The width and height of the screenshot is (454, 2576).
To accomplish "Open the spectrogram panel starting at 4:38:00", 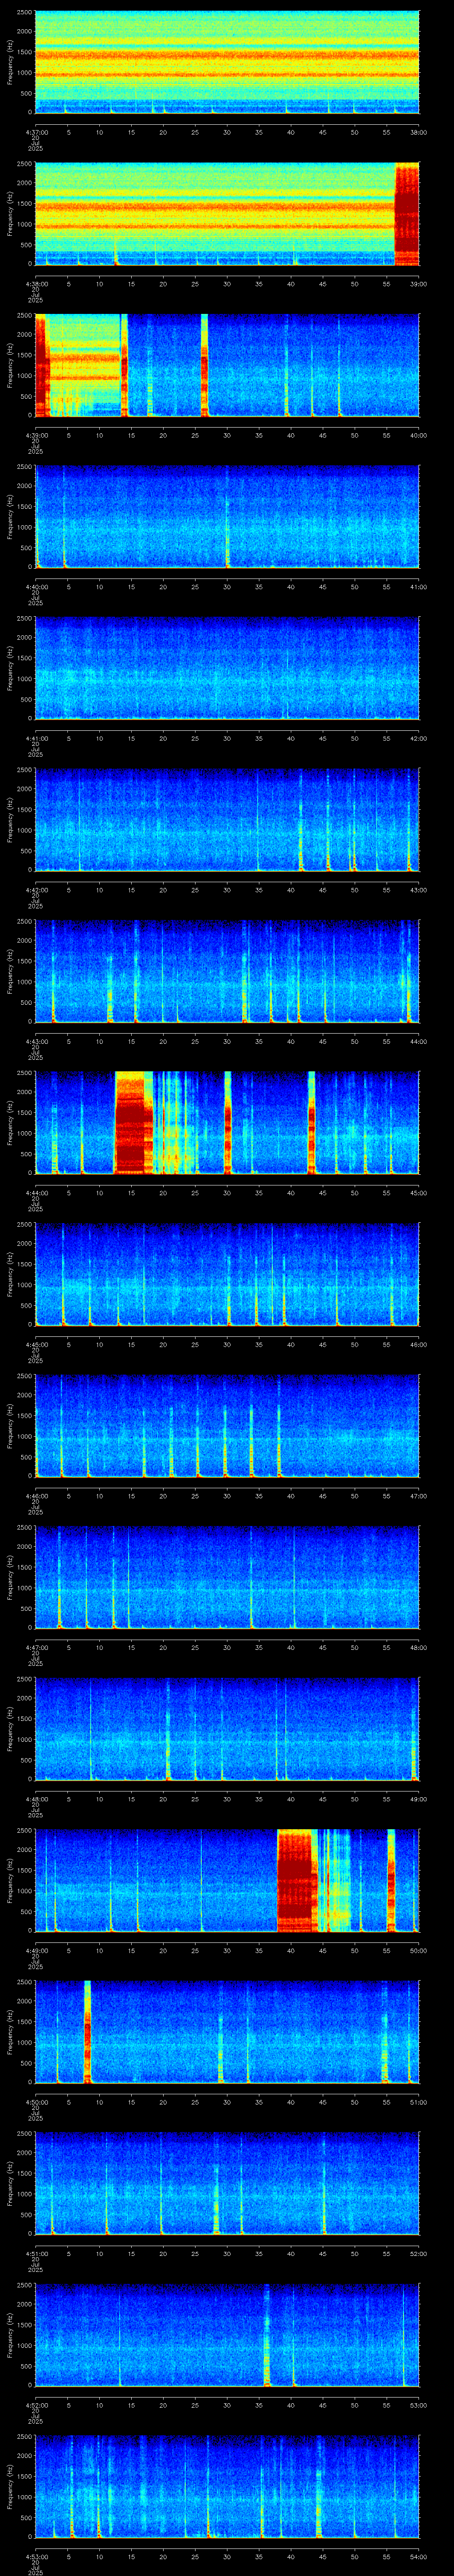I will (227, 214).
